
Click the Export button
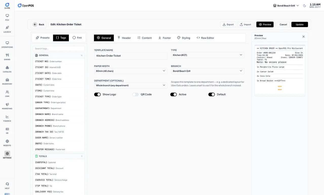(x=228, y=25)
